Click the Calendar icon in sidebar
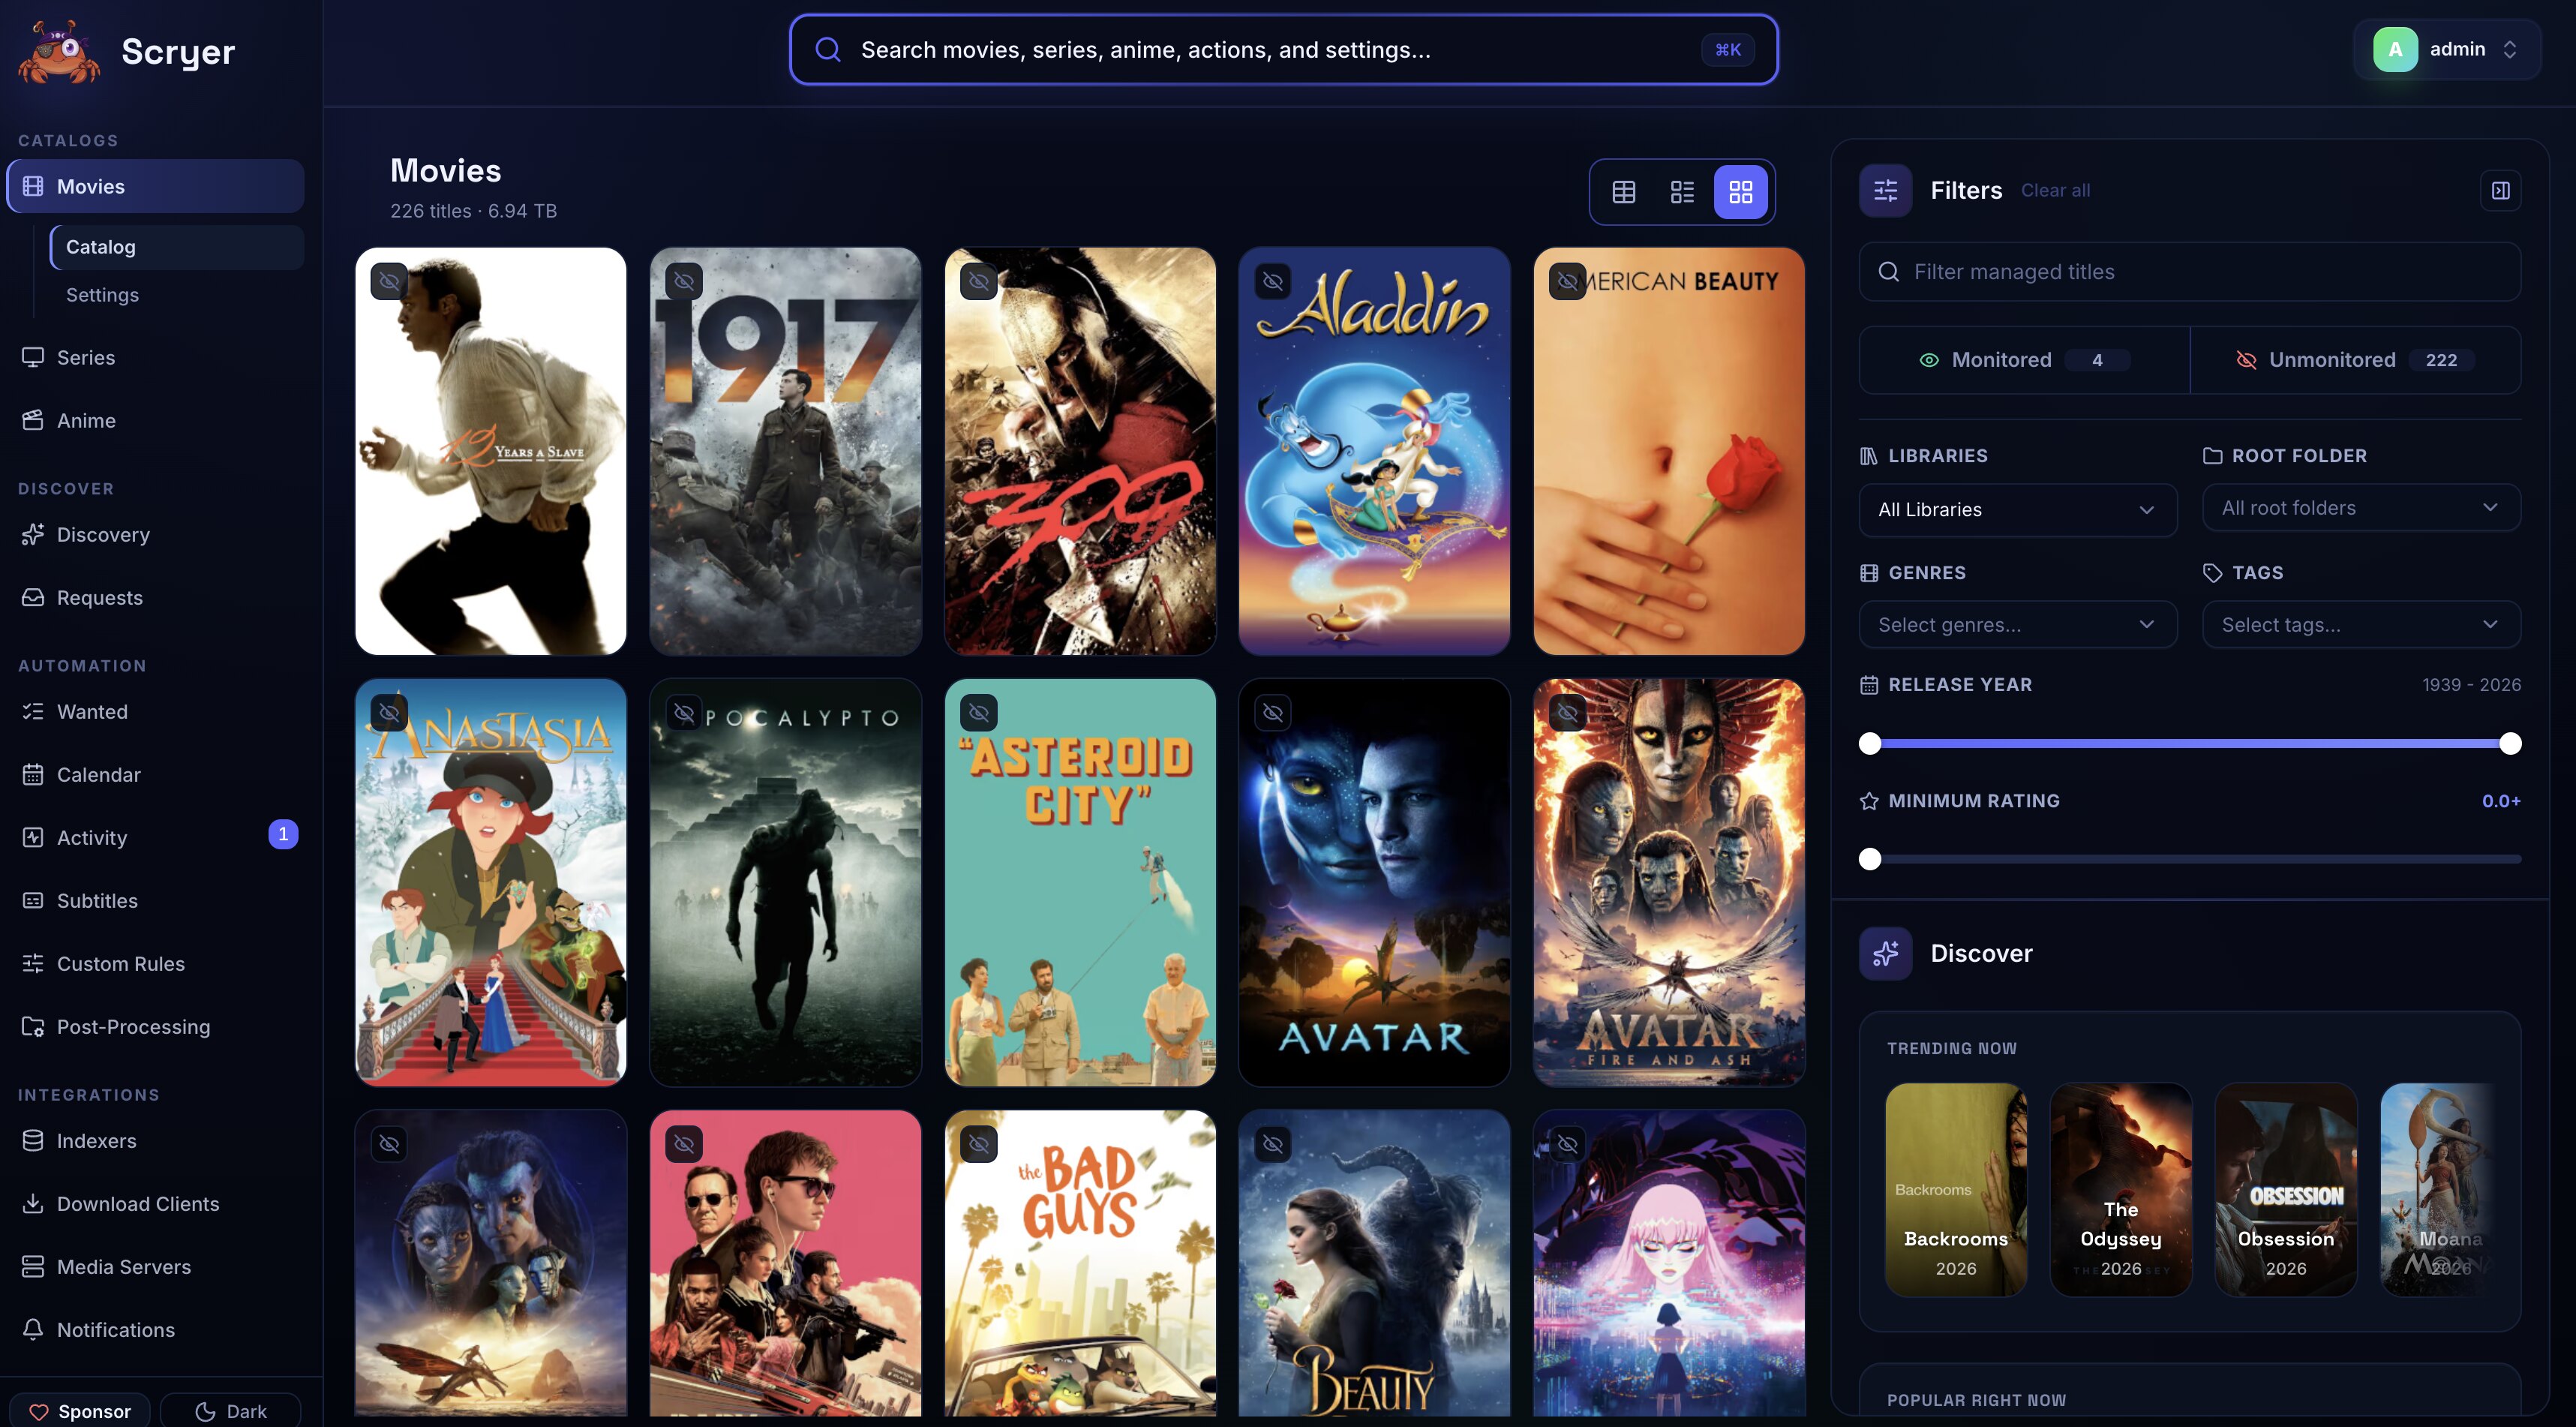 tap(33, 774)
